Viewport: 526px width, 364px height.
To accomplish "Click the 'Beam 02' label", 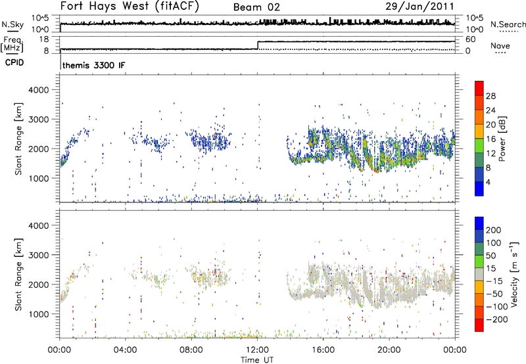I will pyautogui.click(x=256, y=7).
